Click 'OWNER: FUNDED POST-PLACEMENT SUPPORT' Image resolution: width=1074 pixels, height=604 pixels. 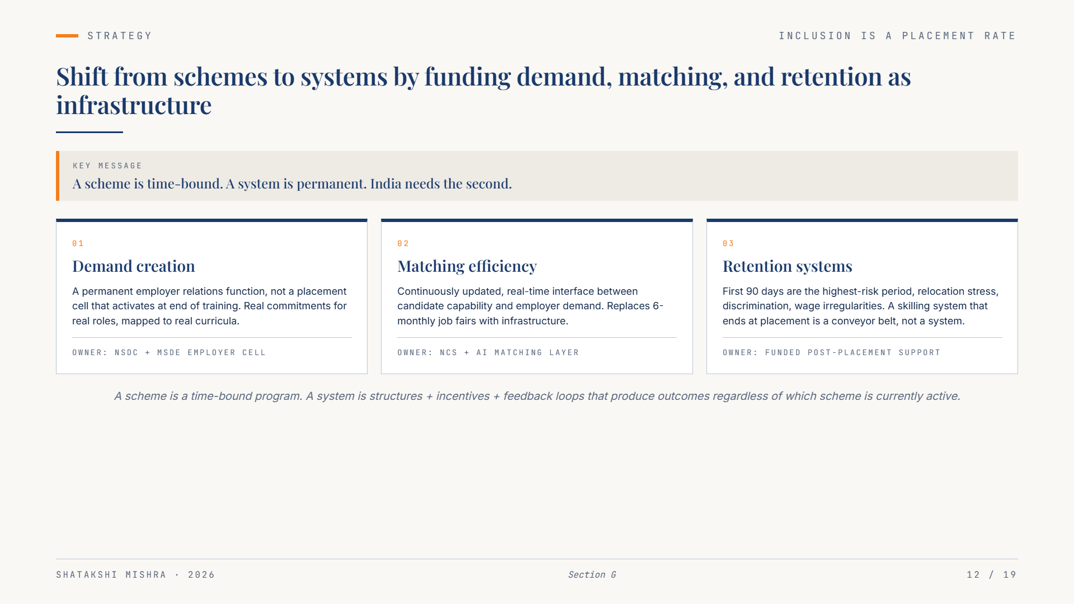(832, 352)
